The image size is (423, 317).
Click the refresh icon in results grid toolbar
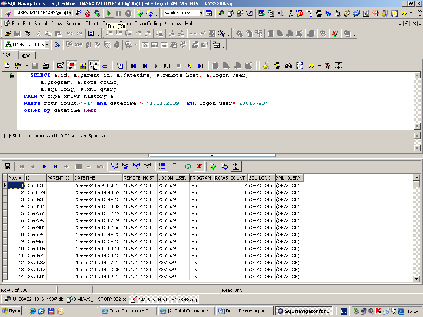click(188, 166)
